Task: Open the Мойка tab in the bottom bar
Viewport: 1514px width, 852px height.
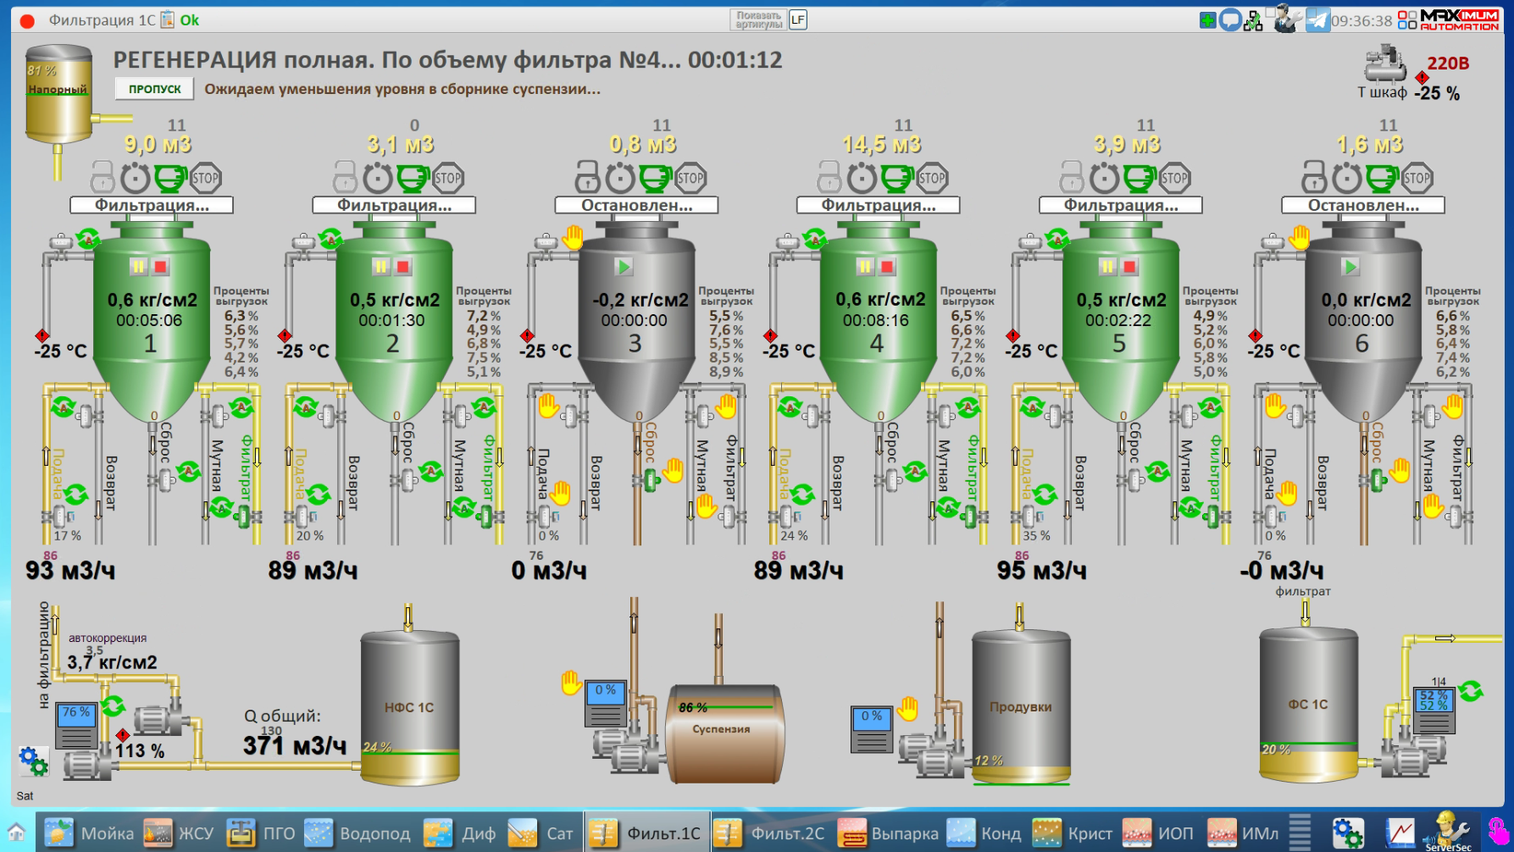Action: pos(90,833)
